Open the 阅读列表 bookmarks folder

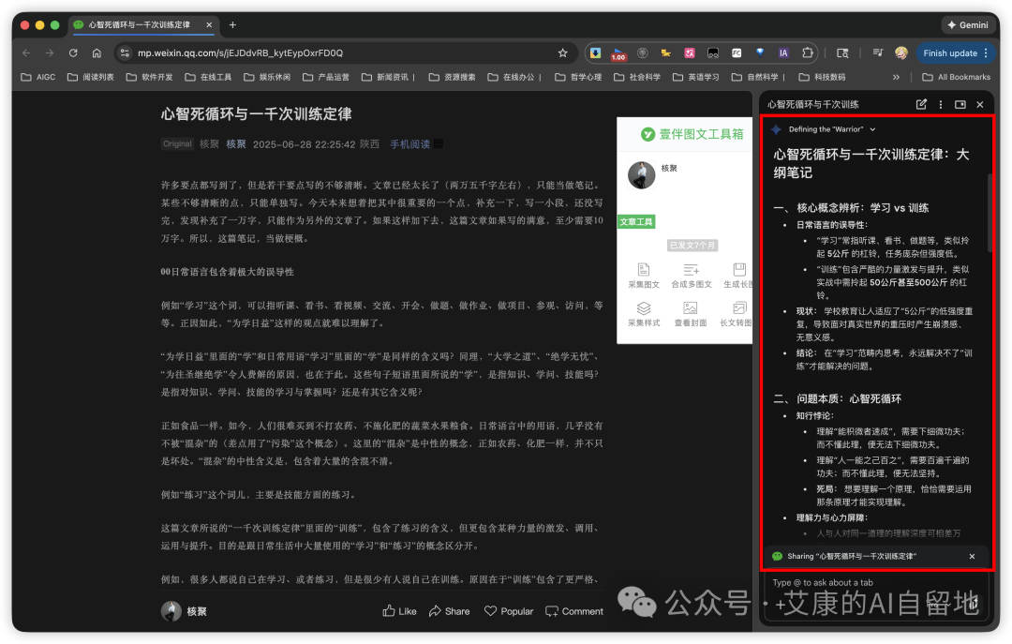[x=90, y=77]
